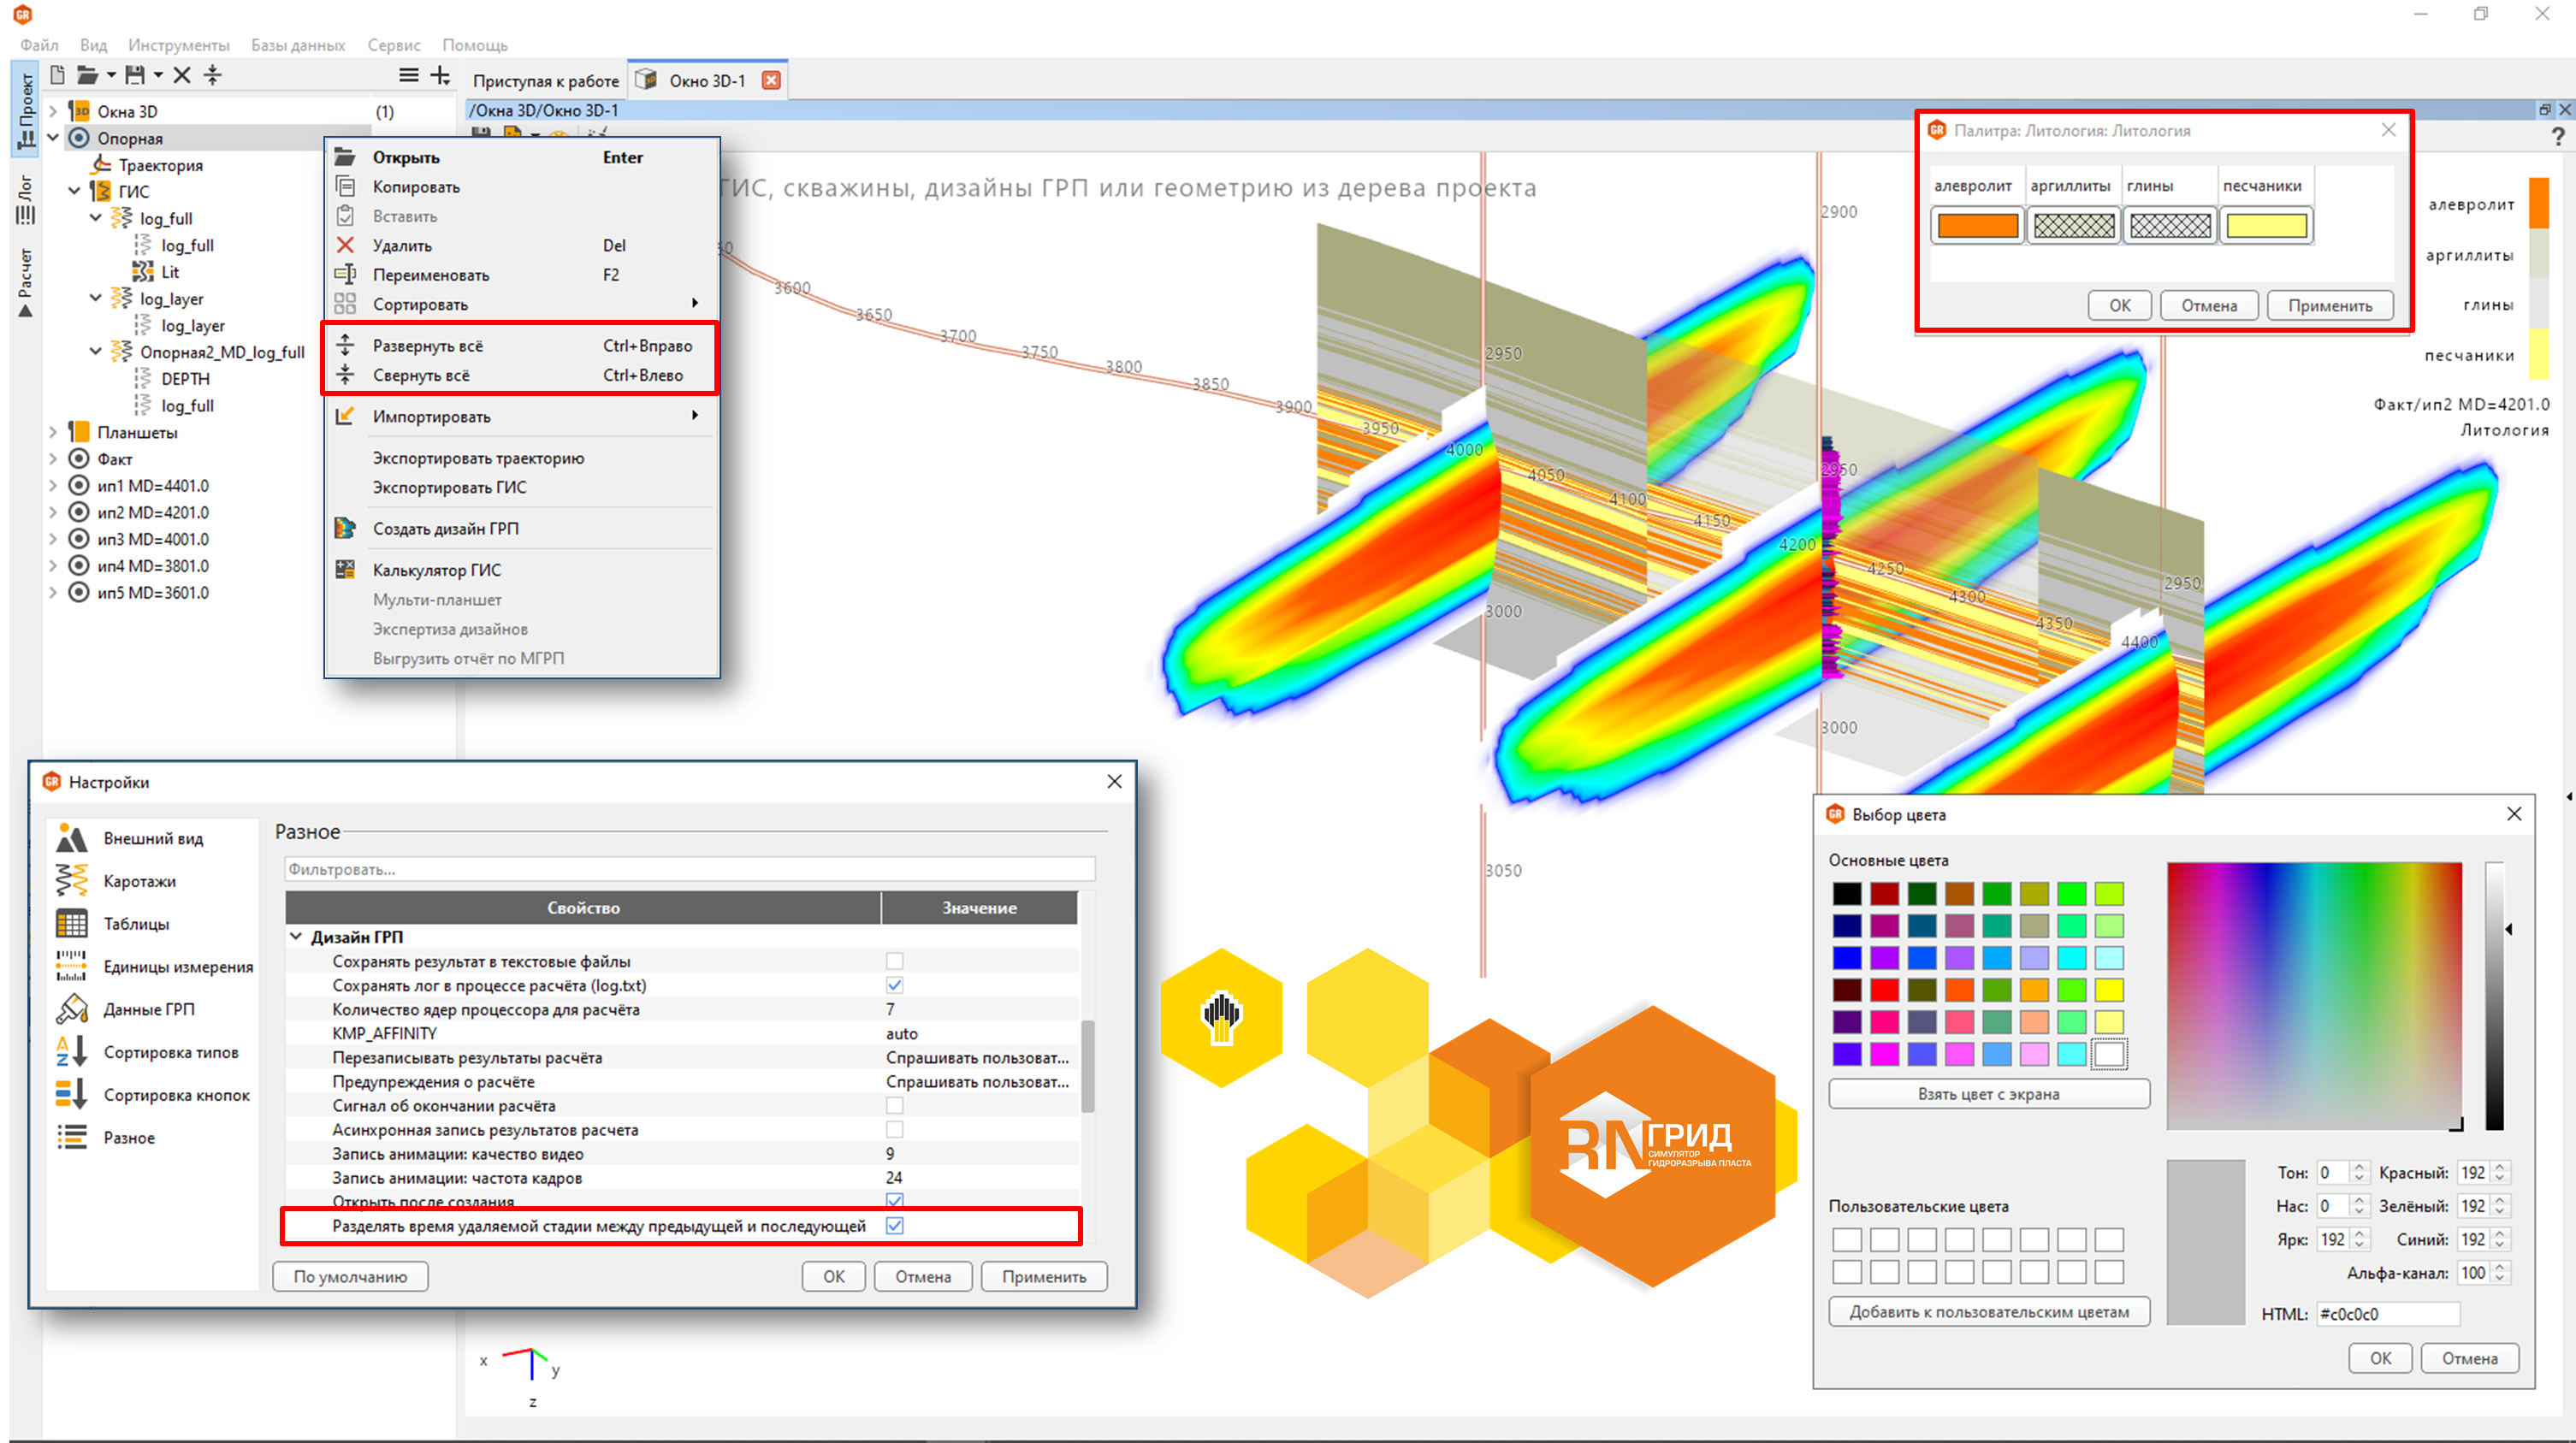This screenshot has width=2576, height=1443.
Task: Select the Внешний вид settings category
Action: [154, 839]
